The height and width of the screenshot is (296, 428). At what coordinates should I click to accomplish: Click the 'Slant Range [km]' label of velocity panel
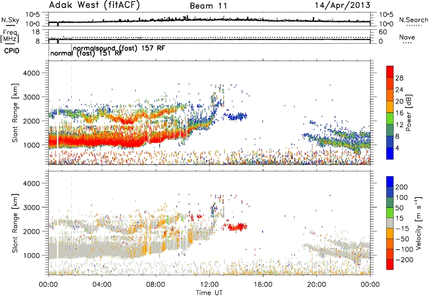point(16,223)
